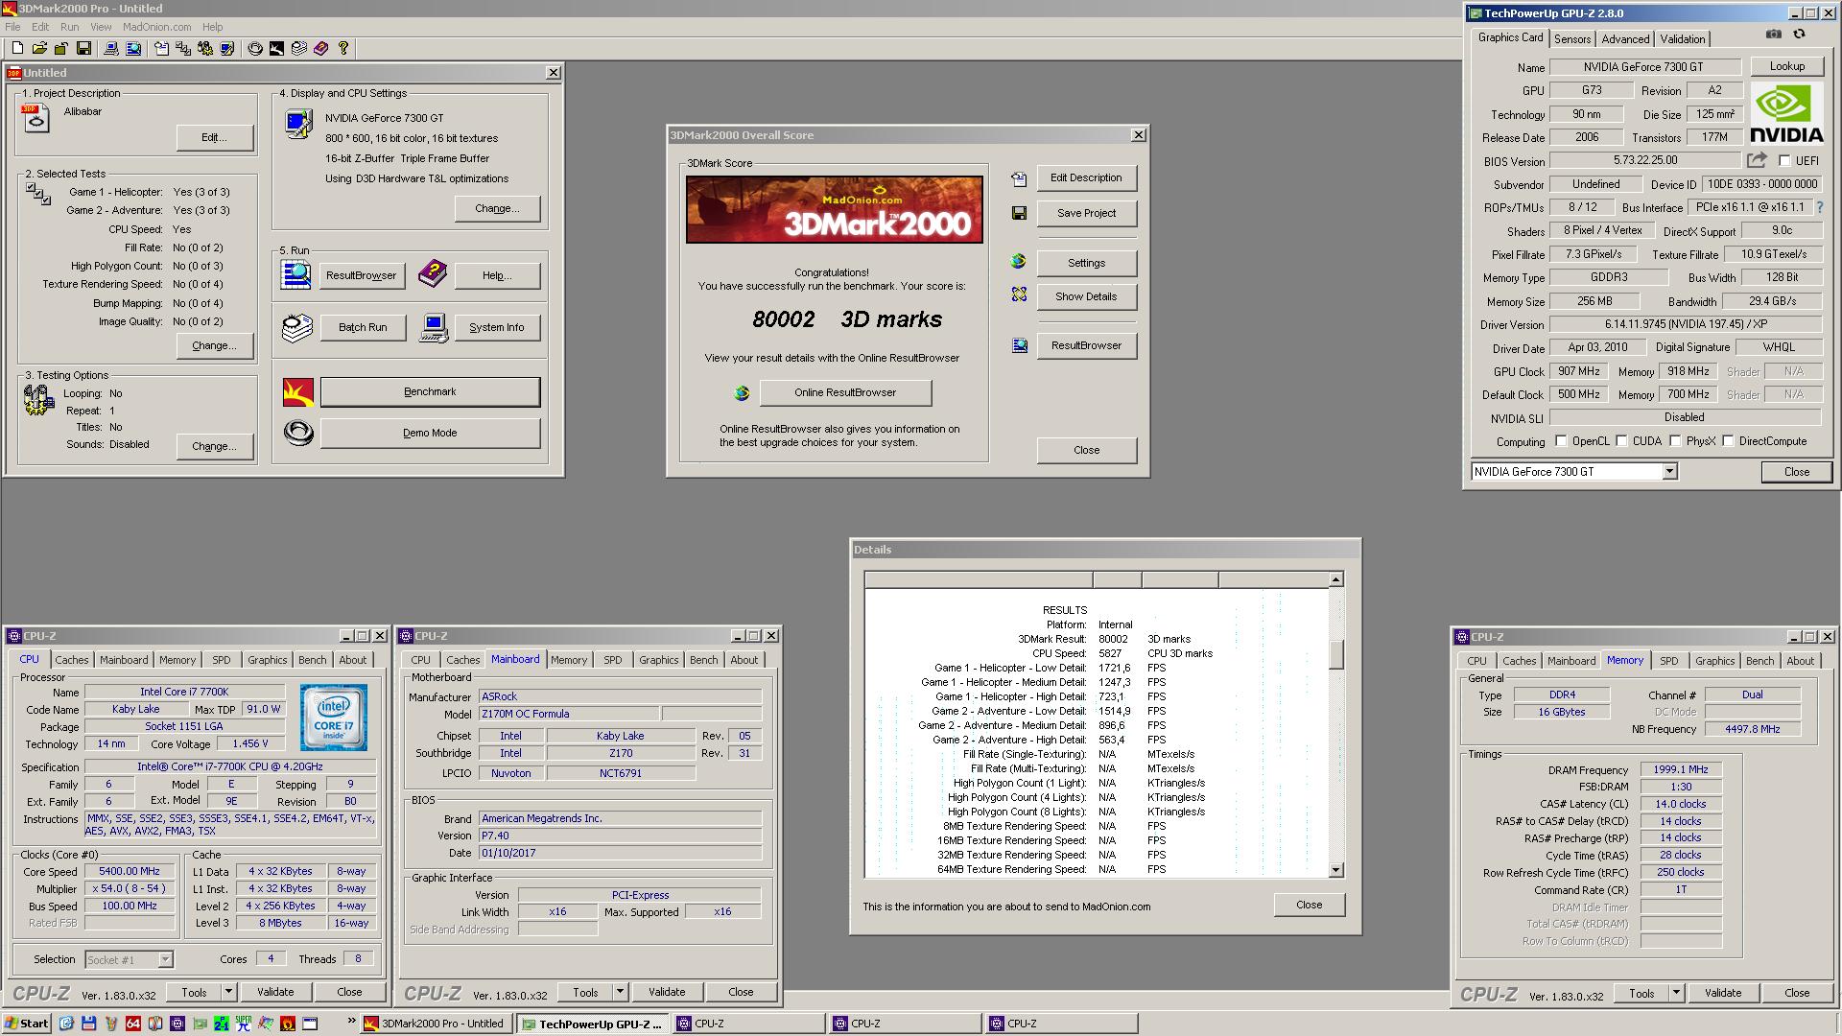Click the Selected Tests checkmarks toolbar icon

[x=183, y=48]
